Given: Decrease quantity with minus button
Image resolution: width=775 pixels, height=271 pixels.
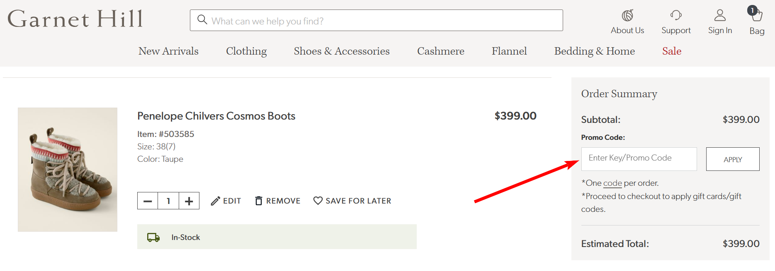Looking at the screenshot, I should [x=148, y=201].
